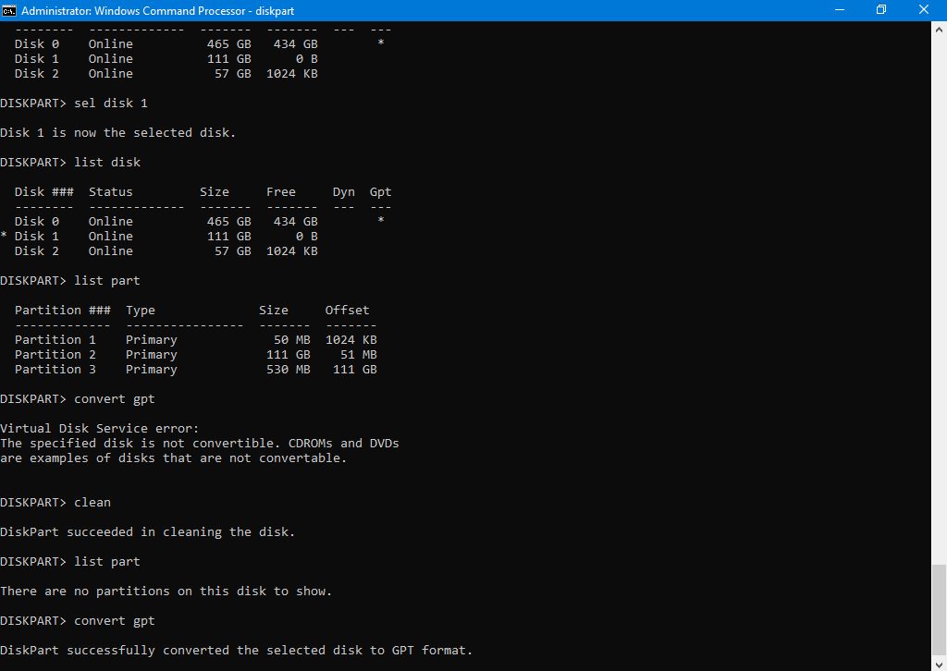Click the 'sel disk 1' command text
This screenshot has height=671, width=947.
tap(110, 103)
